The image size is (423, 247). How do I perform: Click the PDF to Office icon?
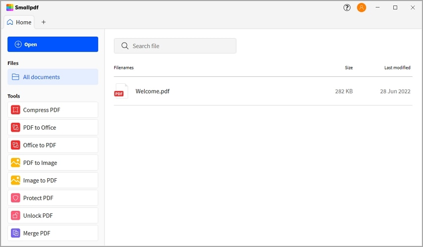pyautogui.click(x=15, y=128)
